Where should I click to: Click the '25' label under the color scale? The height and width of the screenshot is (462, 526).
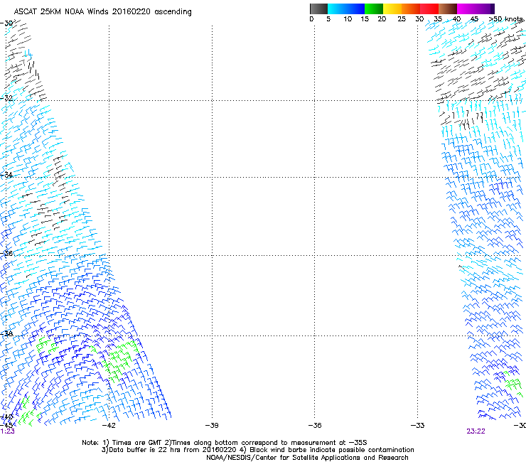[x=402, y=19]
